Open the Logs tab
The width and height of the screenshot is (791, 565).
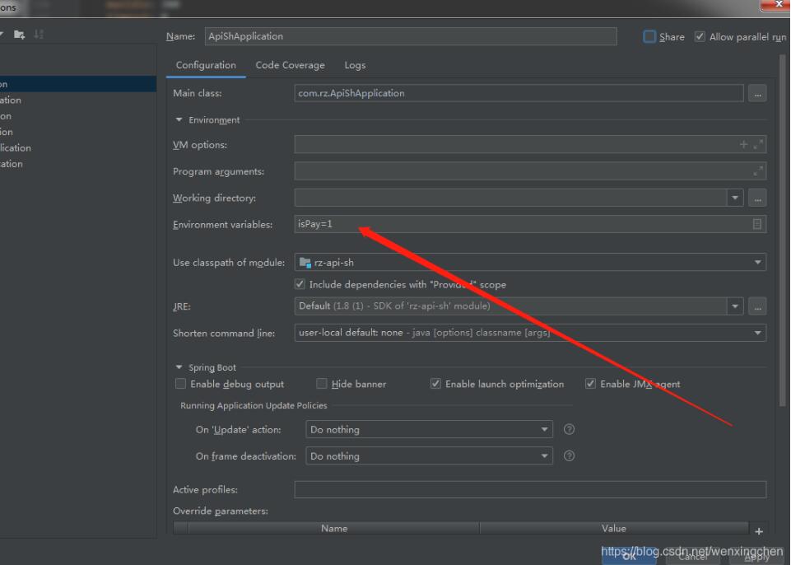pos(355,65)
